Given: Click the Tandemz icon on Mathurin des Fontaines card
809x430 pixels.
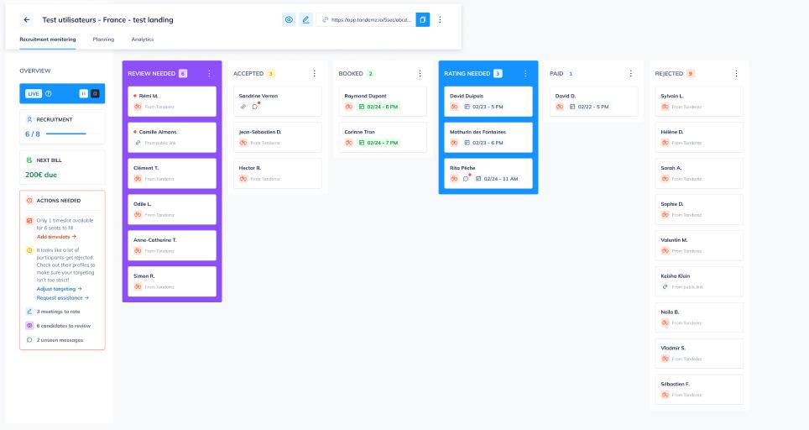Looking at the screenshot, I should click(454, 143).
